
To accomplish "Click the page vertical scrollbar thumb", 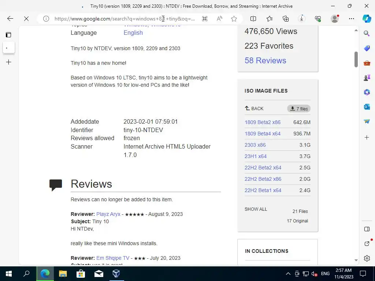I will [356, 59].
